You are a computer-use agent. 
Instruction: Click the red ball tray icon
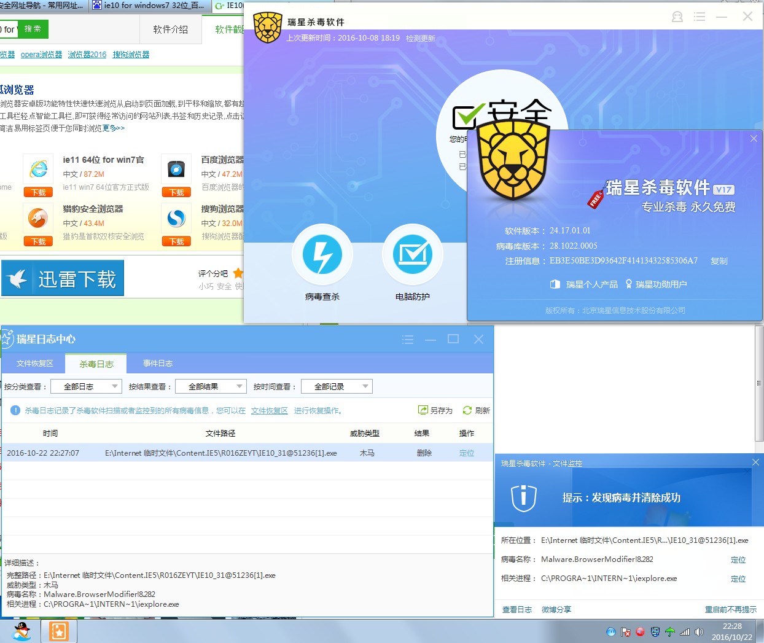tap(640, 632)
